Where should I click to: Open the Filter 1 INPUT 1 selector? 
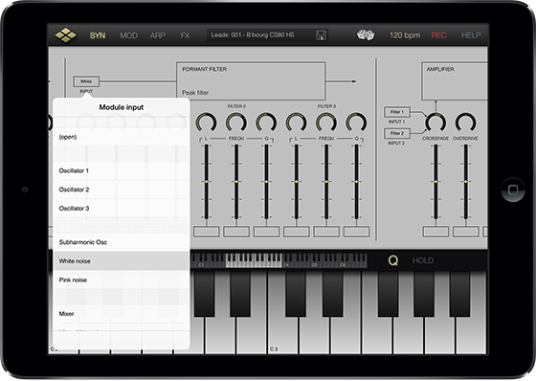(x=397, y=112)
